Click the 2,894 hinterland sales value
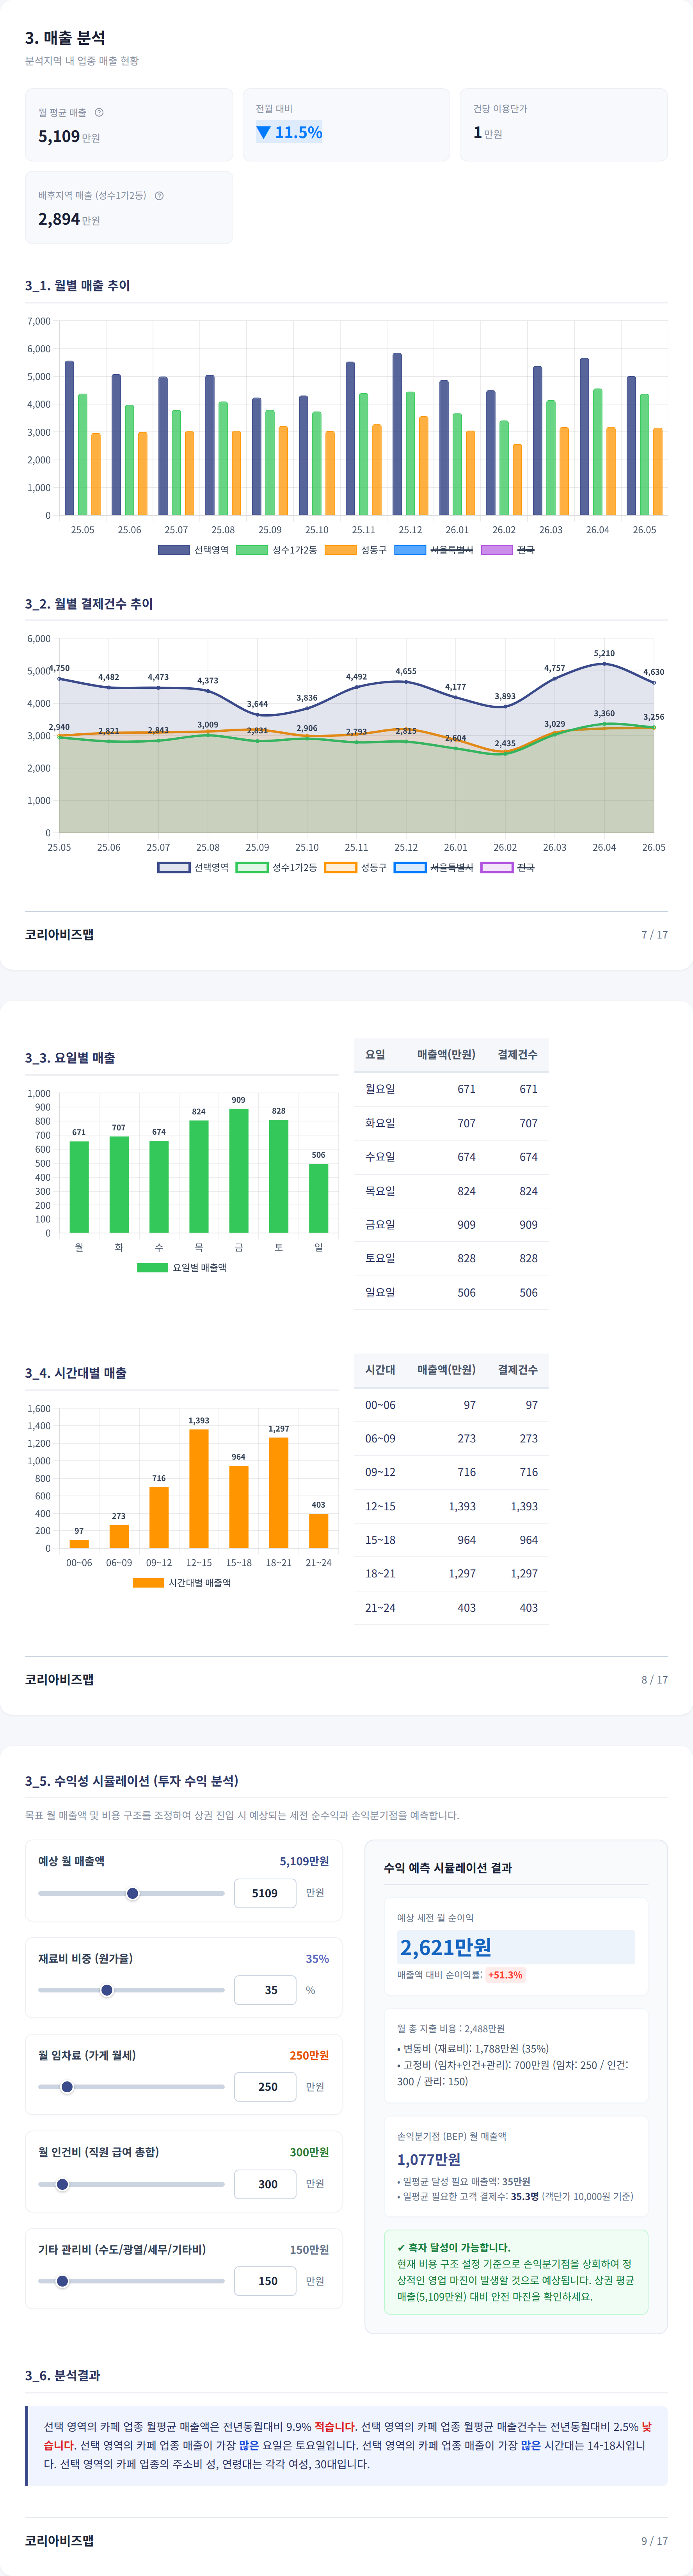The height and width of the screenshot is (2576, 693). tap(59, 219)
